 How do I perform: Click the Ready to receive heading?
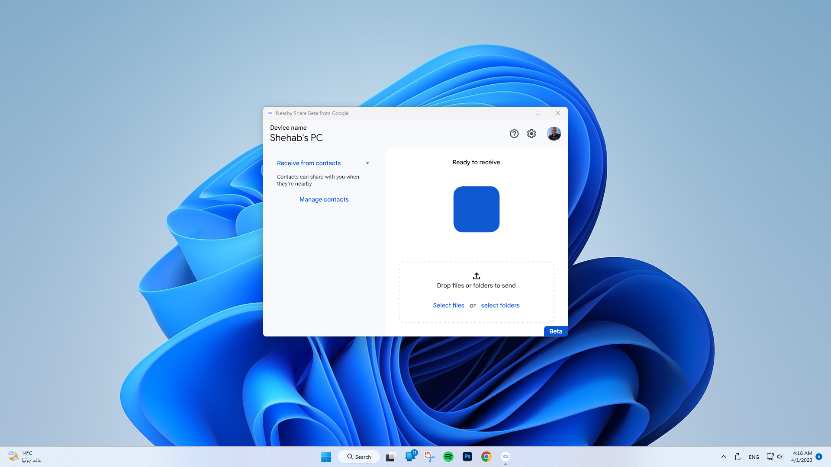[x=476, y=162]
